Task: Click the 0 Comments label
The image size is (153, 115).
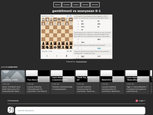Action: point(13,101)
